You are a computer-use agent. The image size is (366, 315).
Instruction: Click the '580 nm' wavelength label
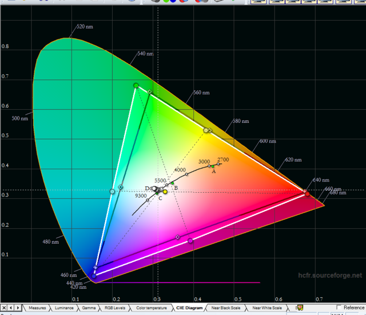[241, 121]
